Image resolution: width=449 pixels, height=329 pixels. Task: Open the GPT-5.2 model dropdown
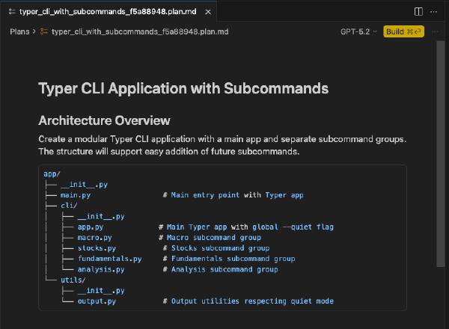pos(358,31)
